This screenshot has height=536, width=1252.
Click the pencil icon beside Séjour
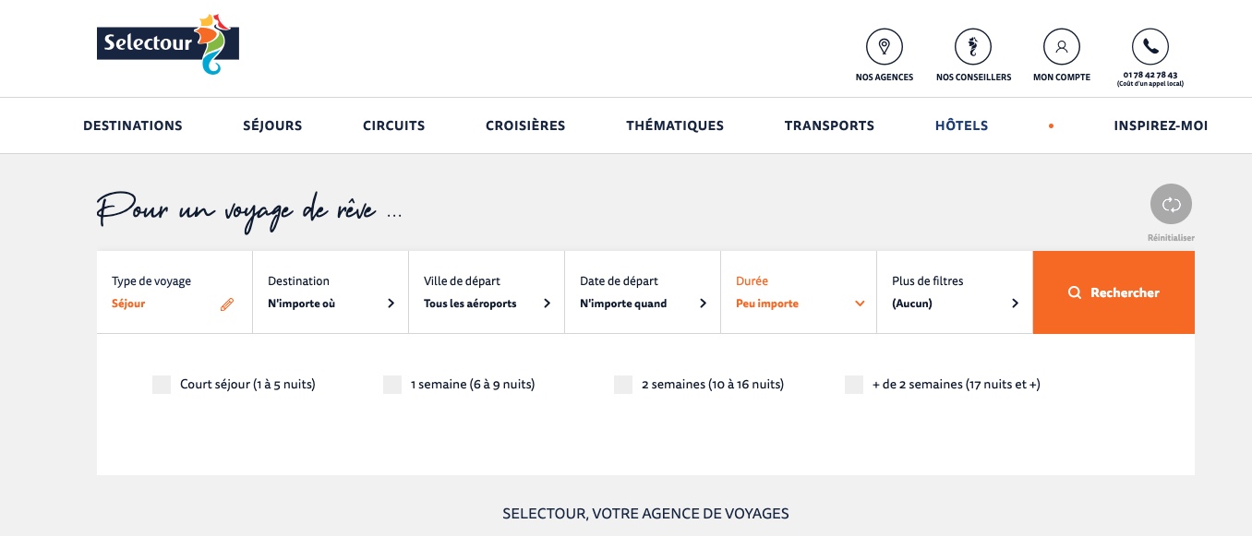(x=227, y=304)
